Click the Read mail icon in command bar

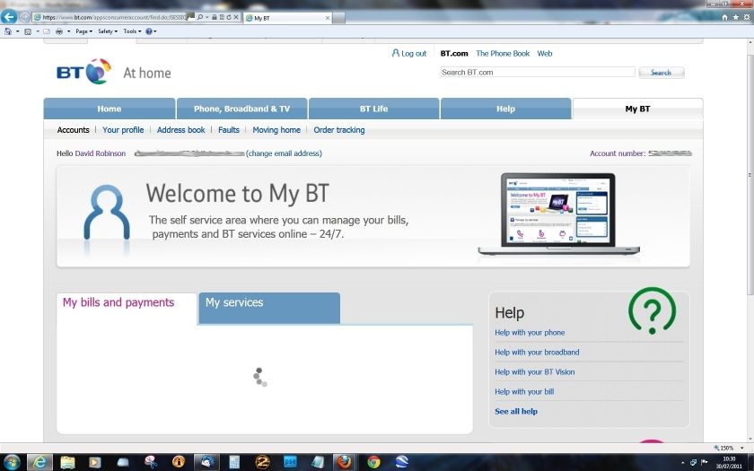click(x=47, y=31)
